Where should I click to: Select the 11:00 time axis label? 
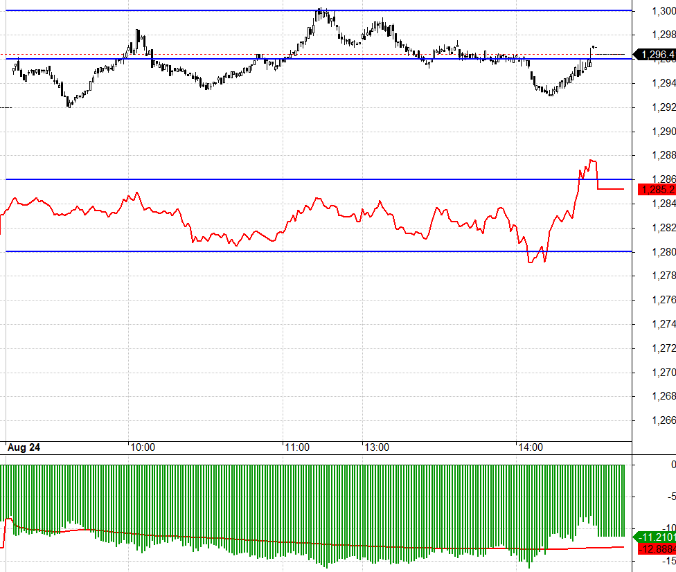[297, 447]
